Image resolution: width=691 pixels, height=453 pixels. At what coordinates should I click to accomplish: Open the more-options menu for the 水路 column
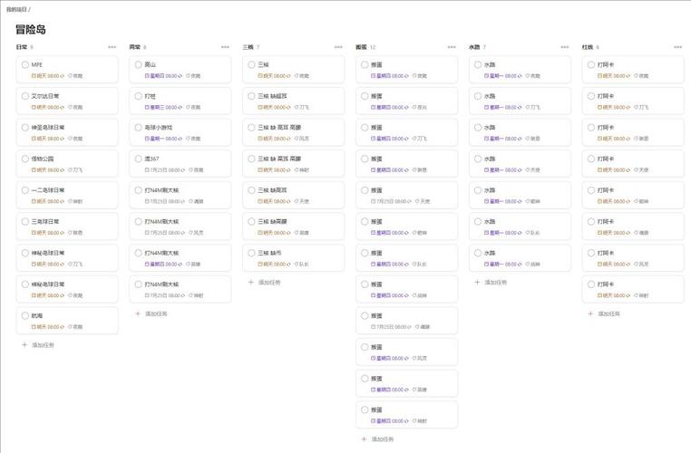pyautogui.click(x=565, y=47)
